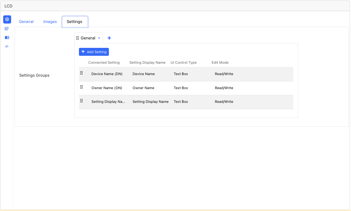Click Read/Write in Setting Display Name row

224,102
